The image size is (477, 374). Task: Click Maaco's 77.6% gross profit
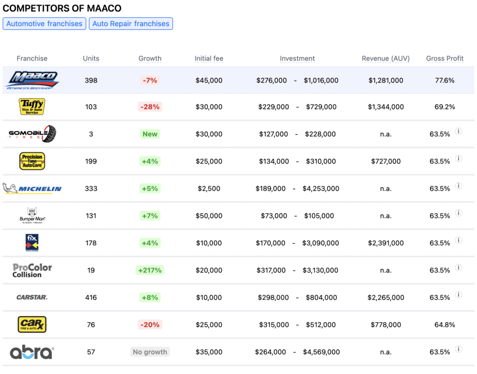click(445, 80)
